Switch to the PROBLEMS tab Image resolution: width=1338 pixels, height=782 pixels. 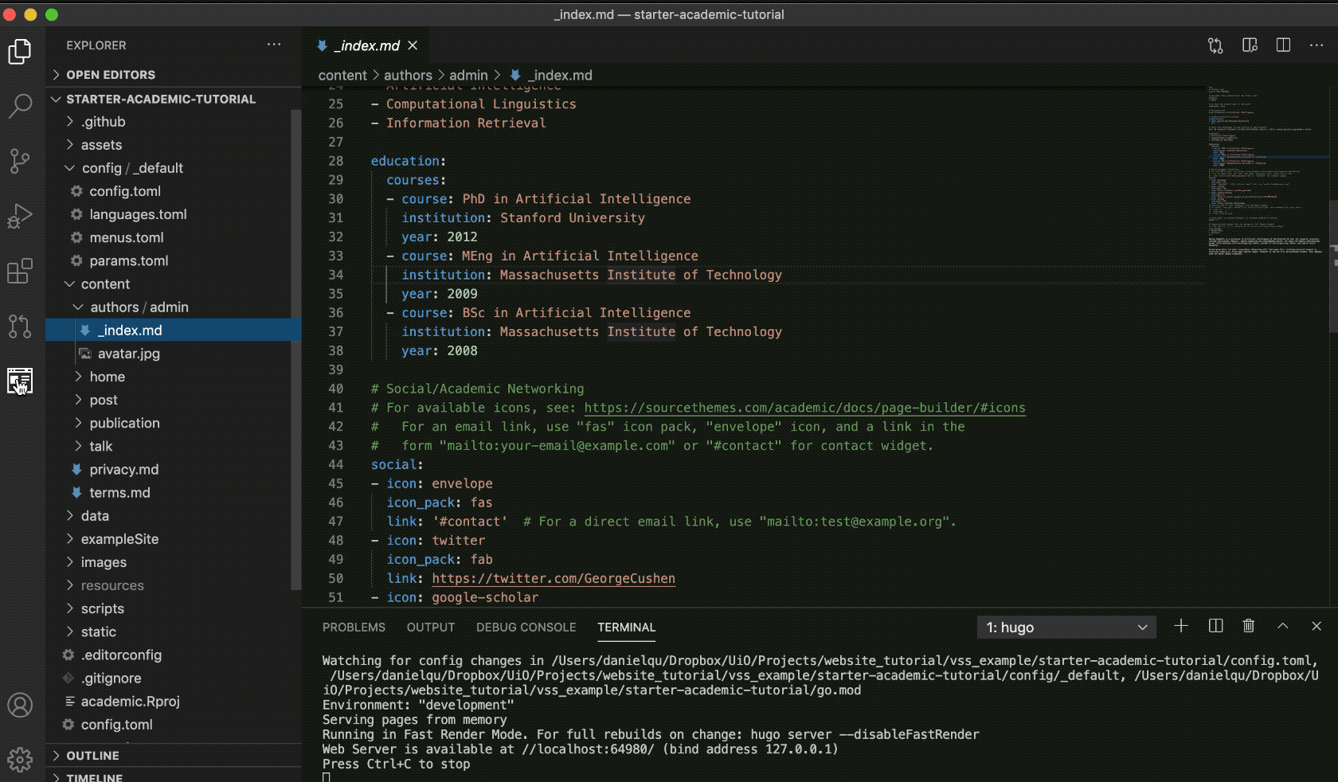click(354, 628)
